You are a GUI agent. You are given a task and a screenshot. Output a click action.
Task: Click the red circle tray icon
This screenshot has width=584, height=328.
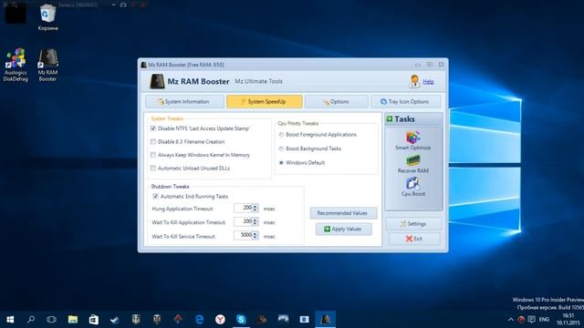click(521, 320)
